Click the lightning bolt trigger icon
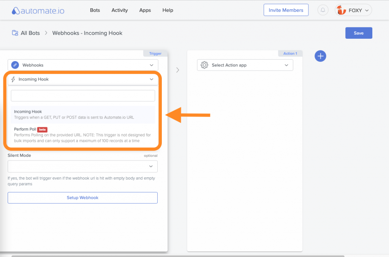The image size is (389, 257). pos(13,79)
